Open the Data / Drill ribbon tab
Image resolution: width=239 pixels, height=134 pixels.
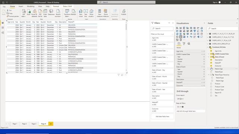point(67,6)
